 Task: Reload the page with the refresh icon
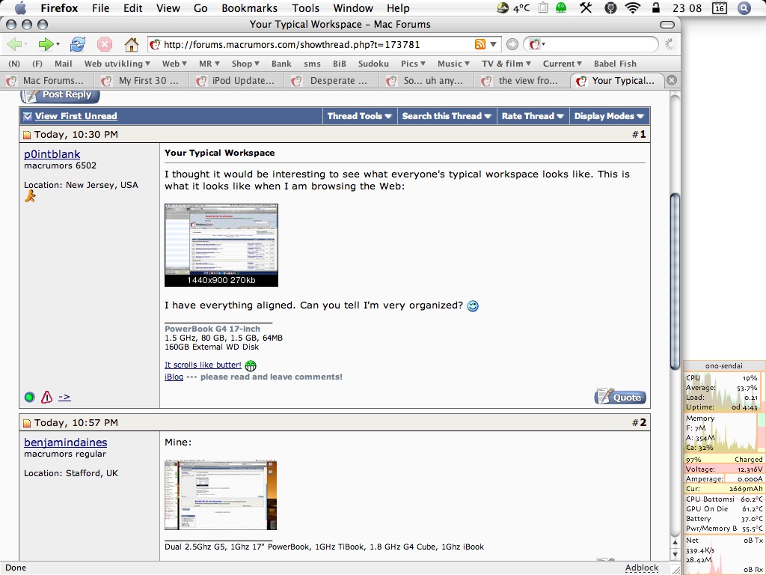tap(77, 44)
